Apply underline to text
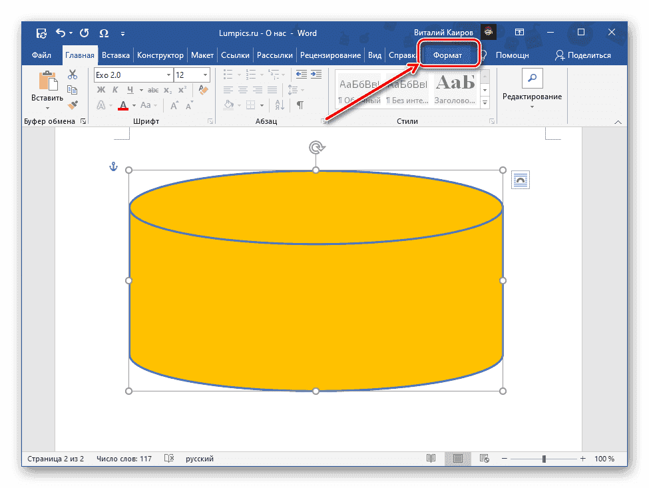 click(x=130, y=89)
